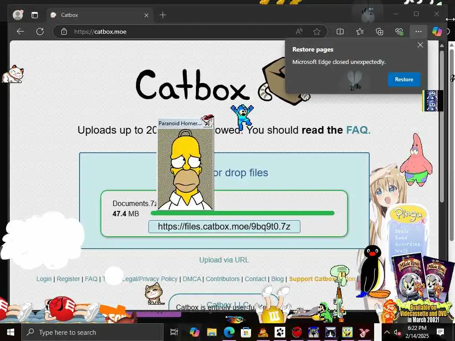455x341 pixels.
Task: Click the Paranoid Homer window title bar
Action: (x=180, y=123)
